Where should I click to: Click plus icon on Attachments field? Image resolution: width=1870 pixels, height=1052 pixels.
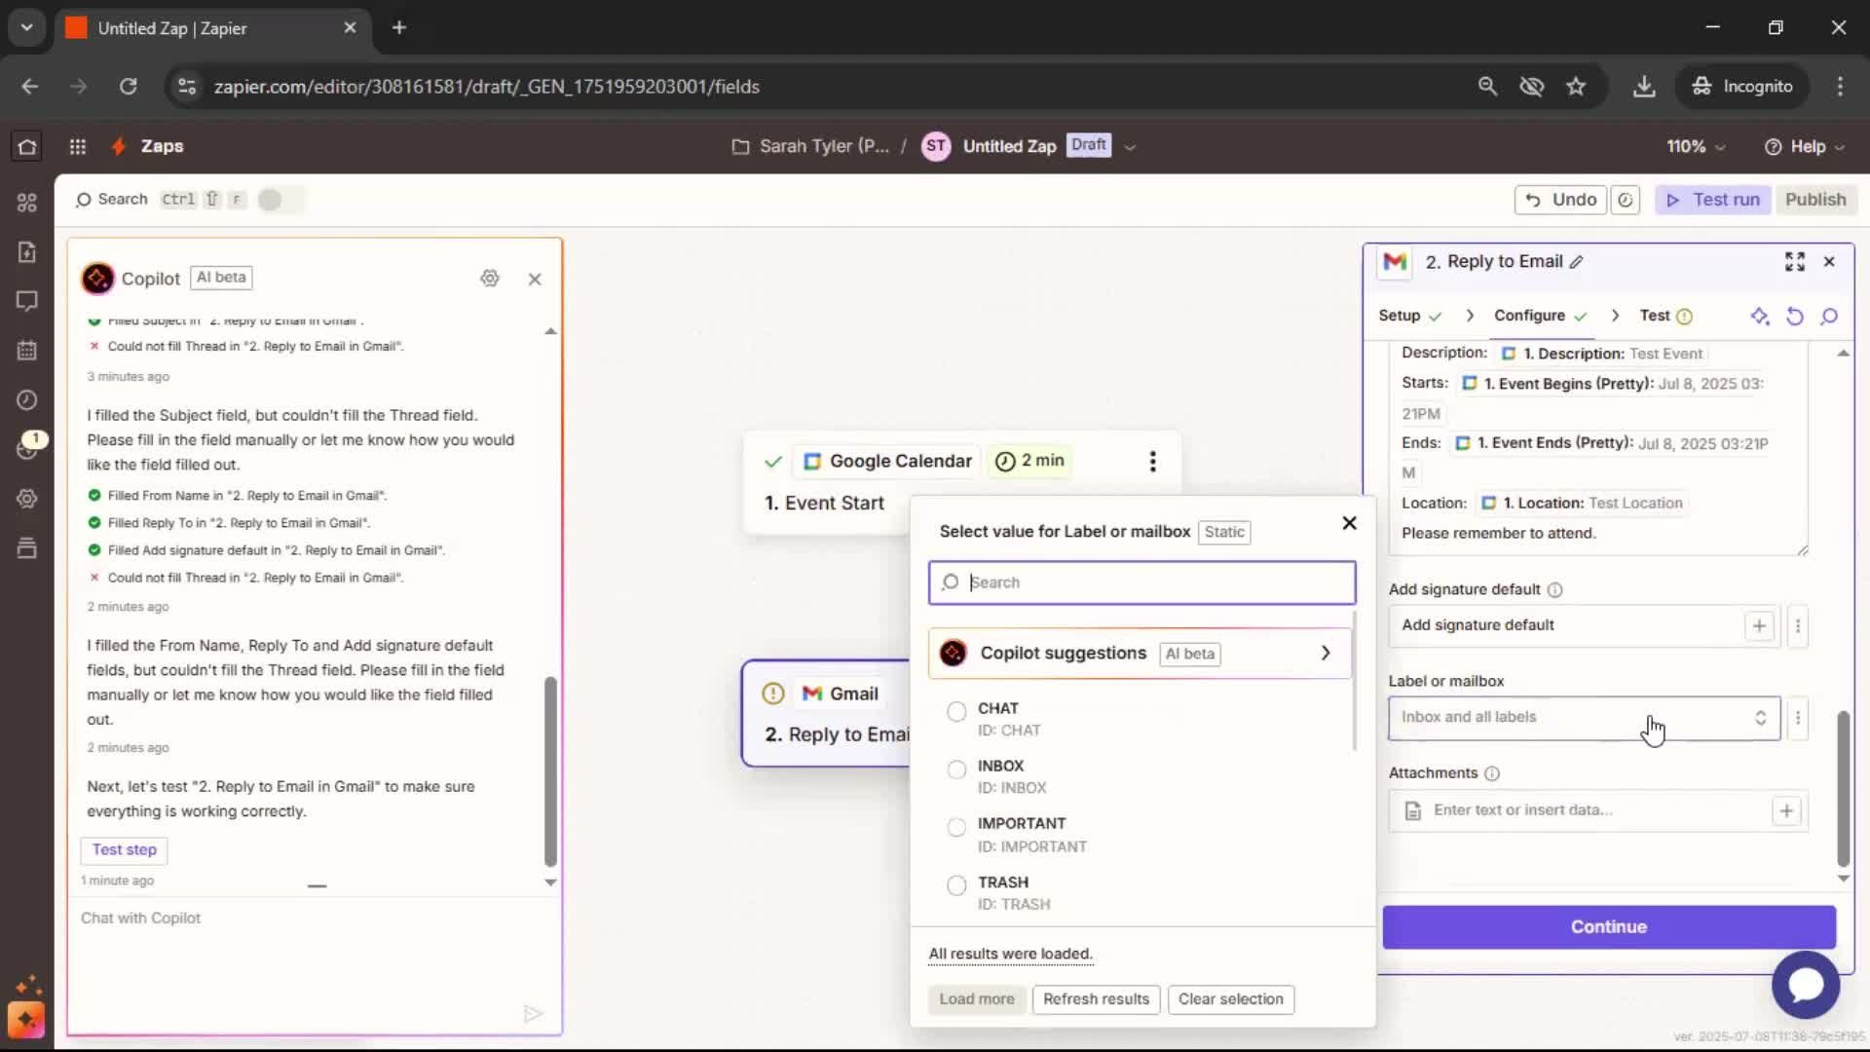click(1786, 810)
